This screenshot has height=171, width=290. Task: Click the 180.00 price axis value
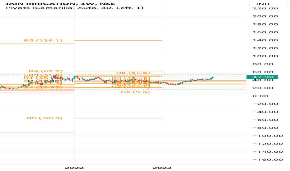(x=265, y=24)
